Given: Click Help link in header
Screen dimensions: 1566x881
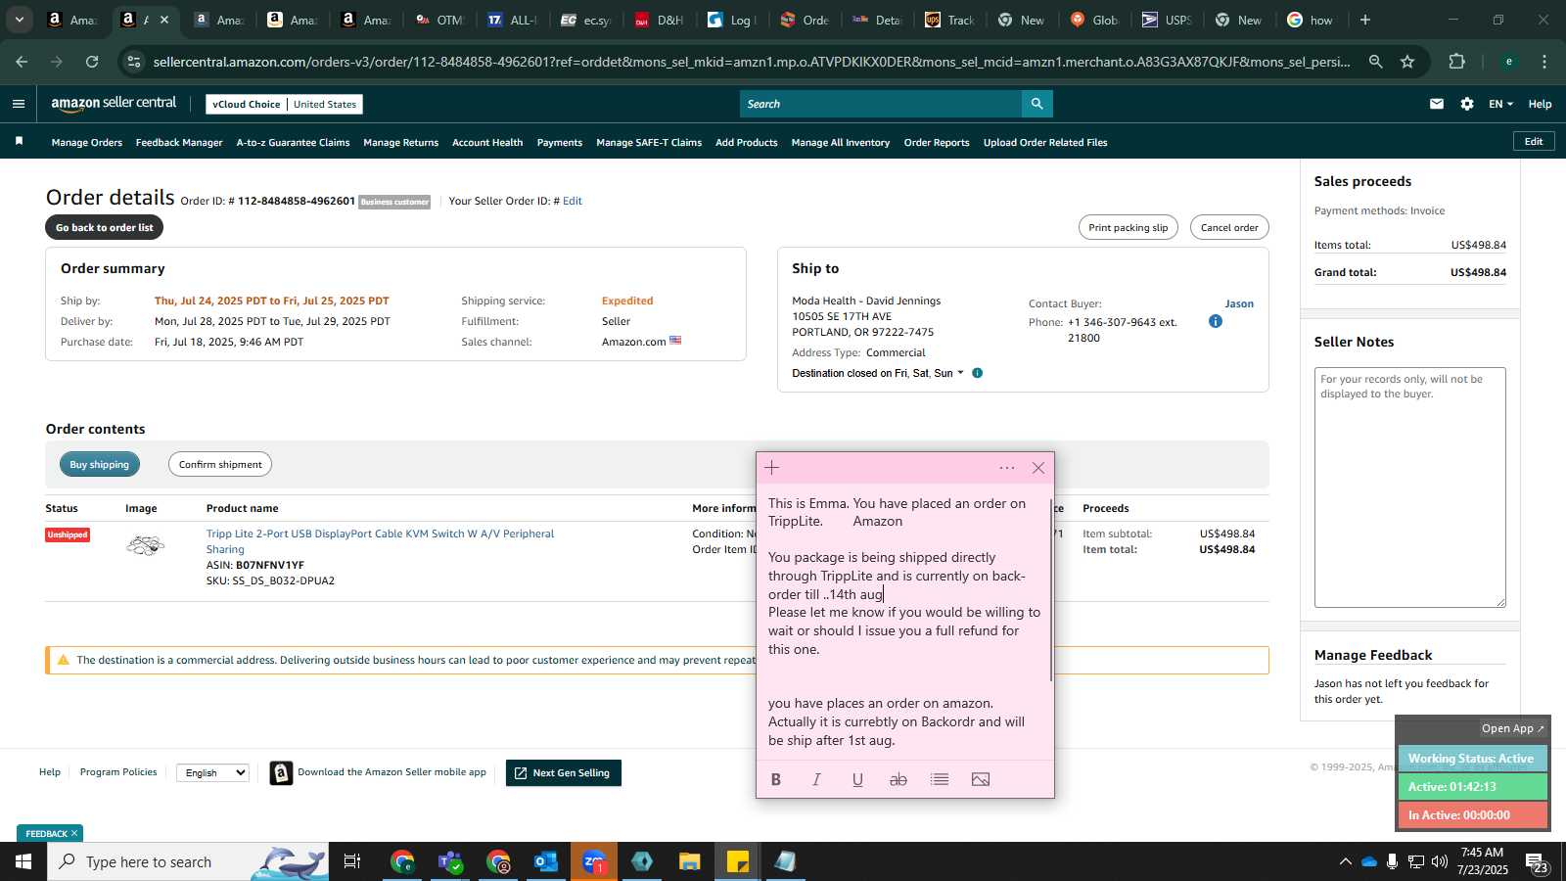Looking at the screenshot, I should 1540,104.
